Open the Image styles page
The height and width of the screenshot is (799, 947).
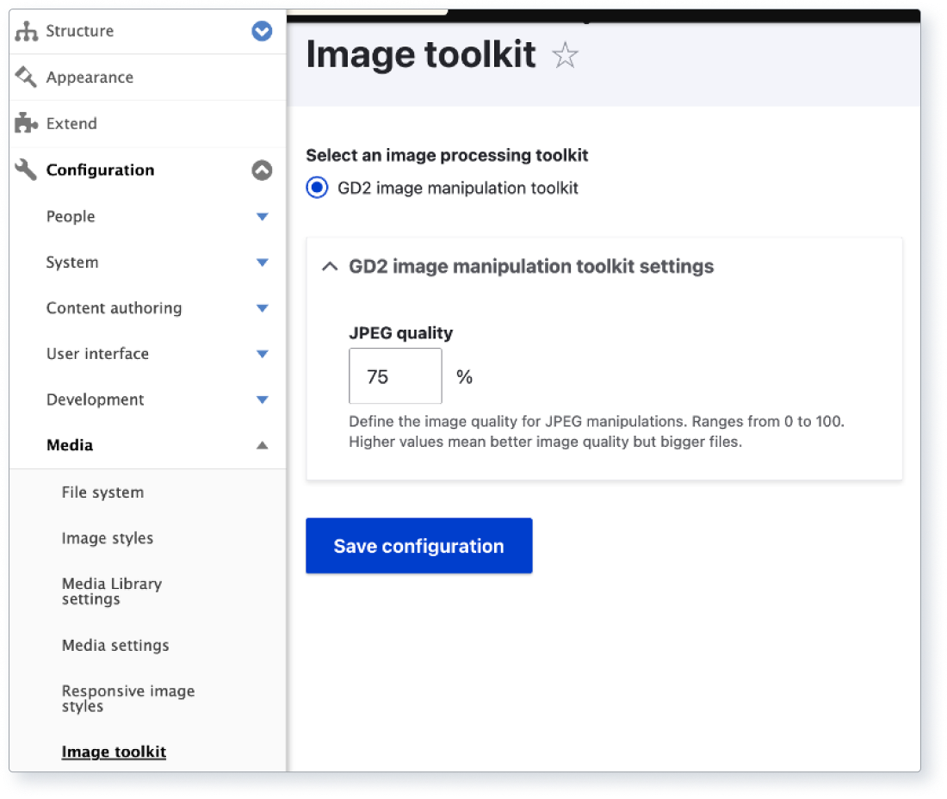pyautogui.click(x=108, y=537)
